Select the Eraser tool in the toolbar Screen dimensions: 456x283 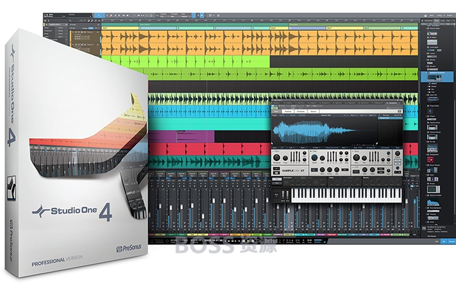tap(111, 16)
